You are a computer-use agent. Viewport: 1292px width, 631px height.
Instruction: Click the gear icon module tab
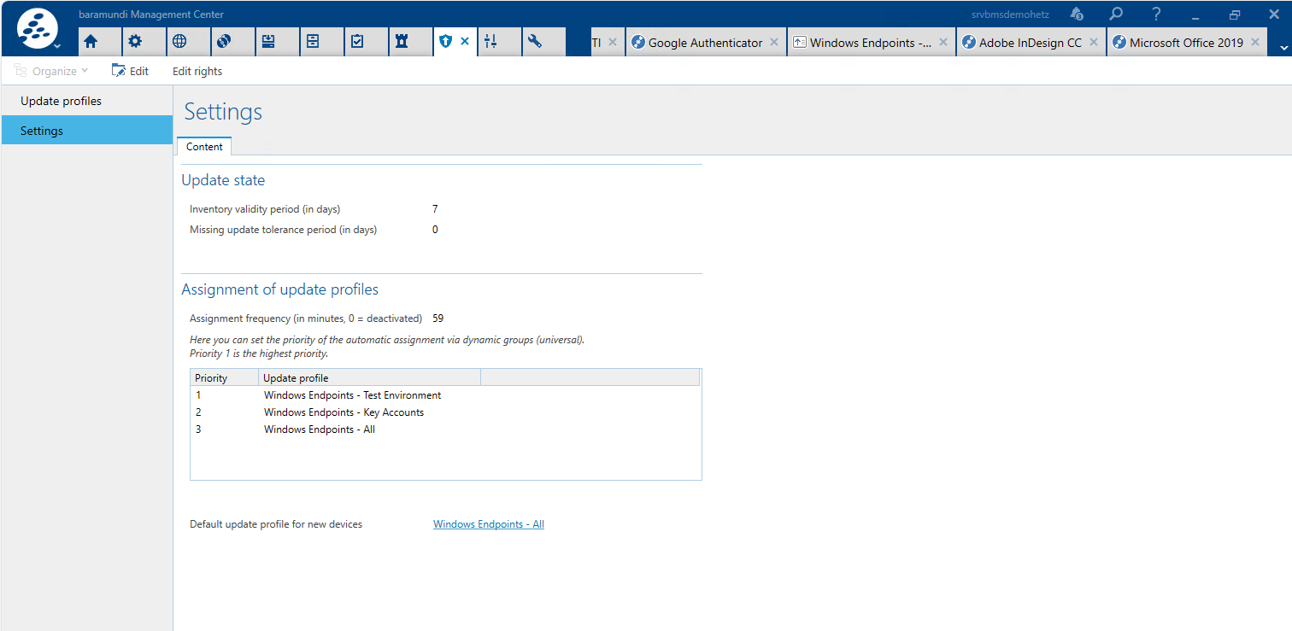click(135, 42)
